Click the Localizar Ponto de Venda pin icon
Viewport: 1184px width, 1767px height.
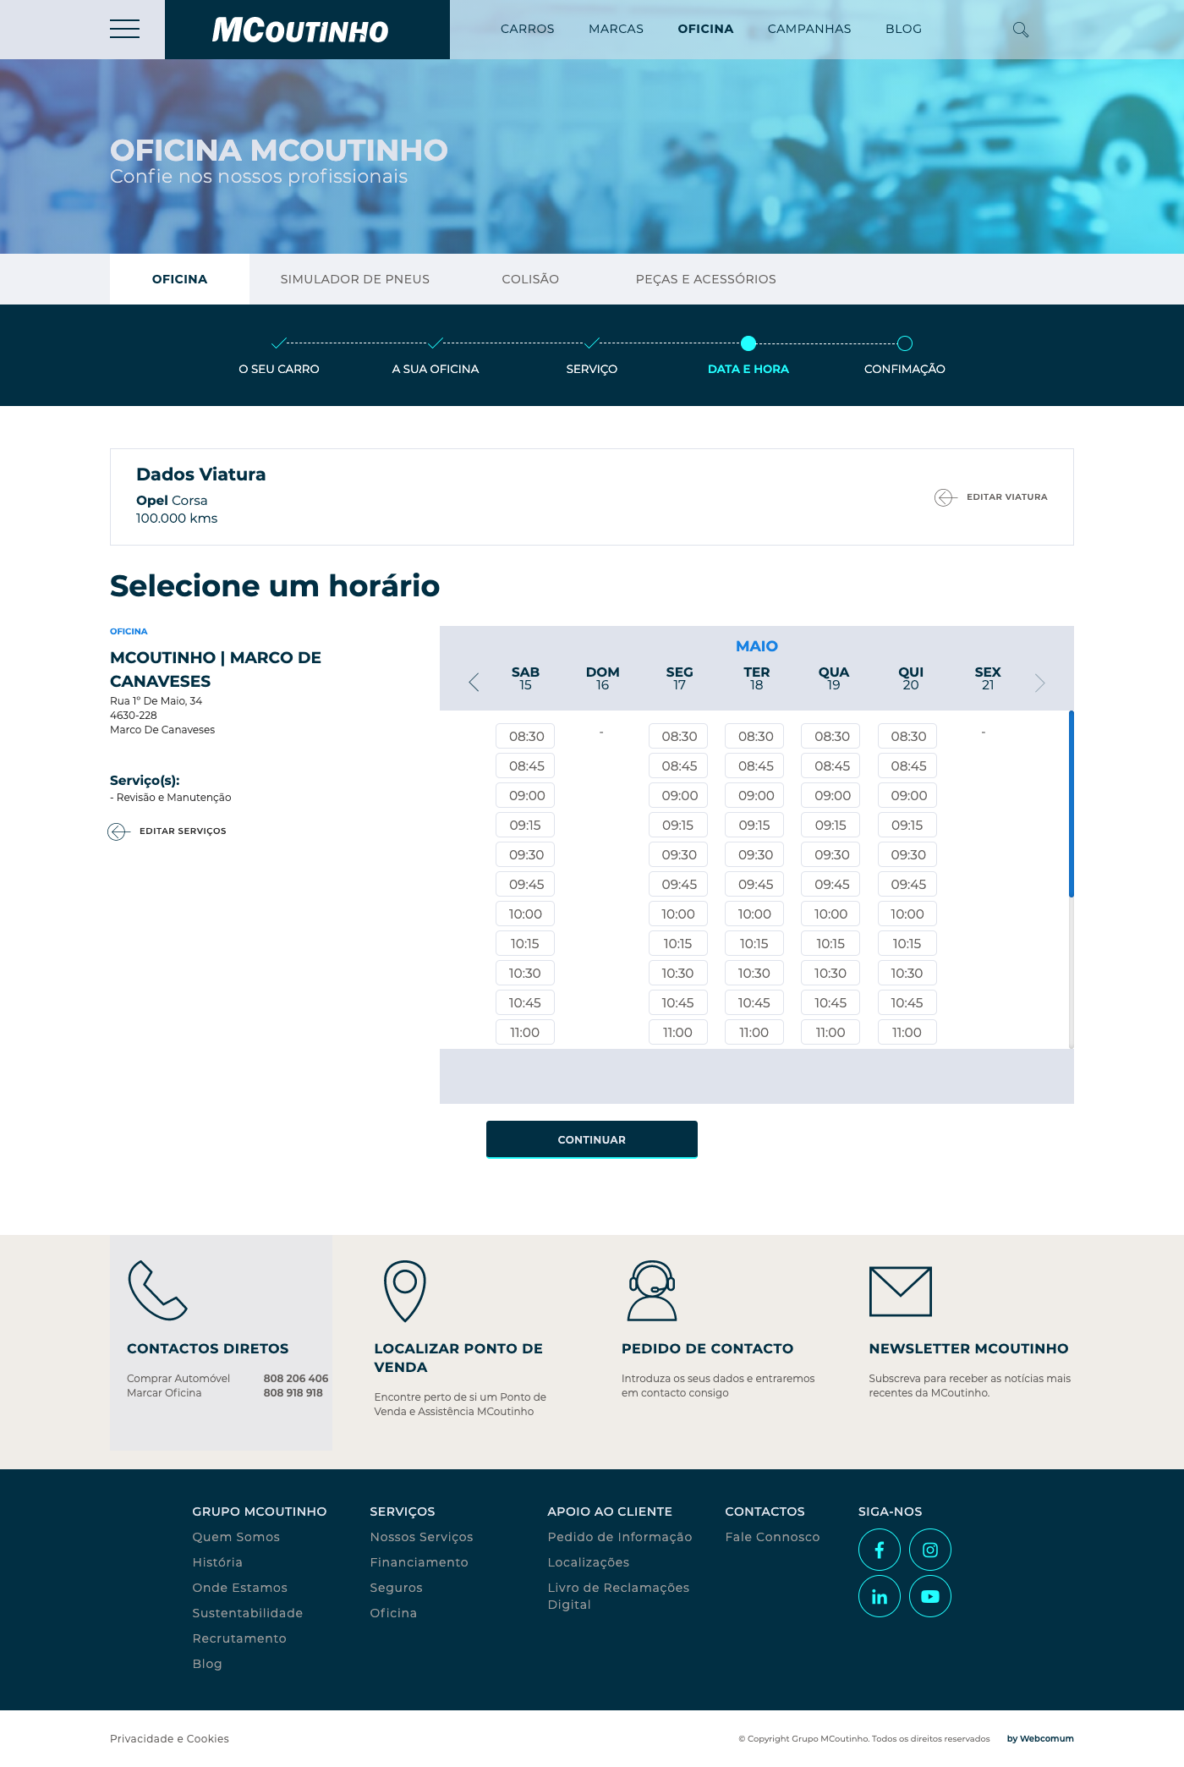coord(404,1291)
